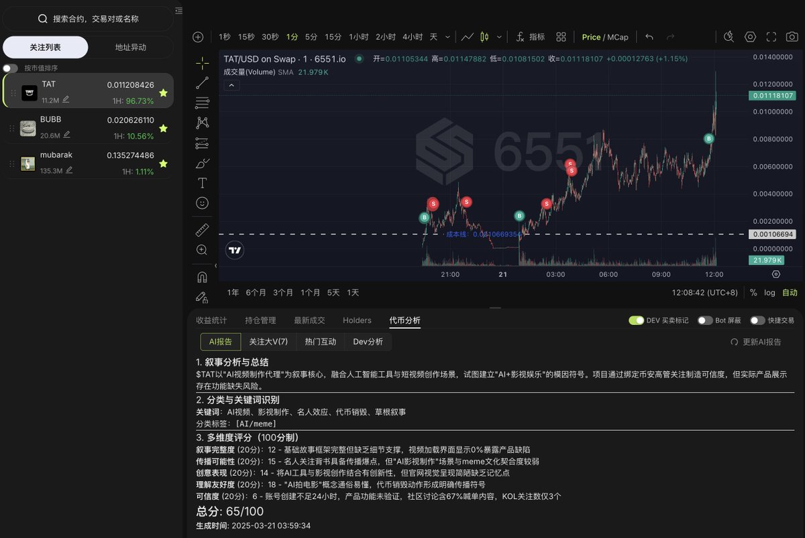The width and height of the screenshot is (805, 538).
Task: Enter fullscreen chart mode
Action: pos(771,37)
